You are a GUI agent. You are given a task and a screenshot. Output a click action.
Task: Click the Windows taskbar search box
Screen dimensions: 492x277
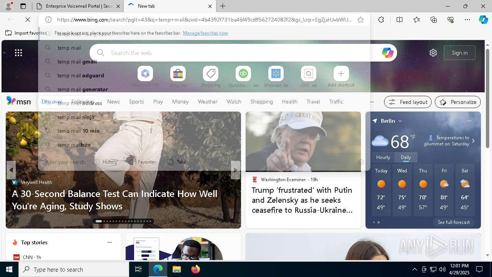pyautogui.click(x=74, y=269)
